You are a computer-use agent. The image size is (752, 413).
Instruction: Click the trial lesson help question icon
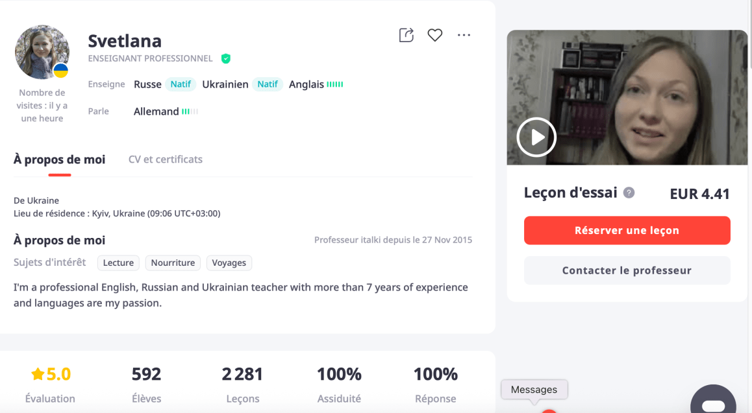629,193
